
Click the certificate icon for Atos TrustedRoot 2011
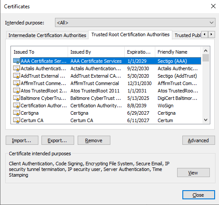[x=17, y=91]
